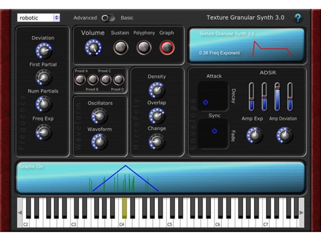Select Preset C button
The height and width of the screenshot is (241, 321).
[x=105, y=80]
